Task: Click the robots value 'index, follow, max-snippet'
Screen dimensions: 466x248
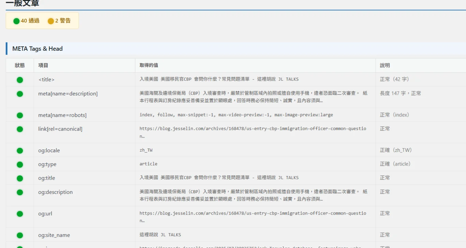Action: click(236, 115)
